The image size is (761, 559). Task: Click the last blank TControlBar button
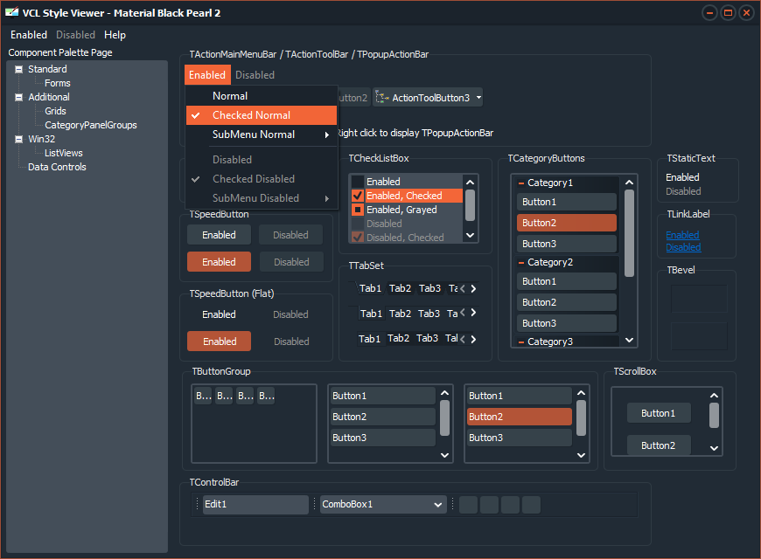point(531,505)
